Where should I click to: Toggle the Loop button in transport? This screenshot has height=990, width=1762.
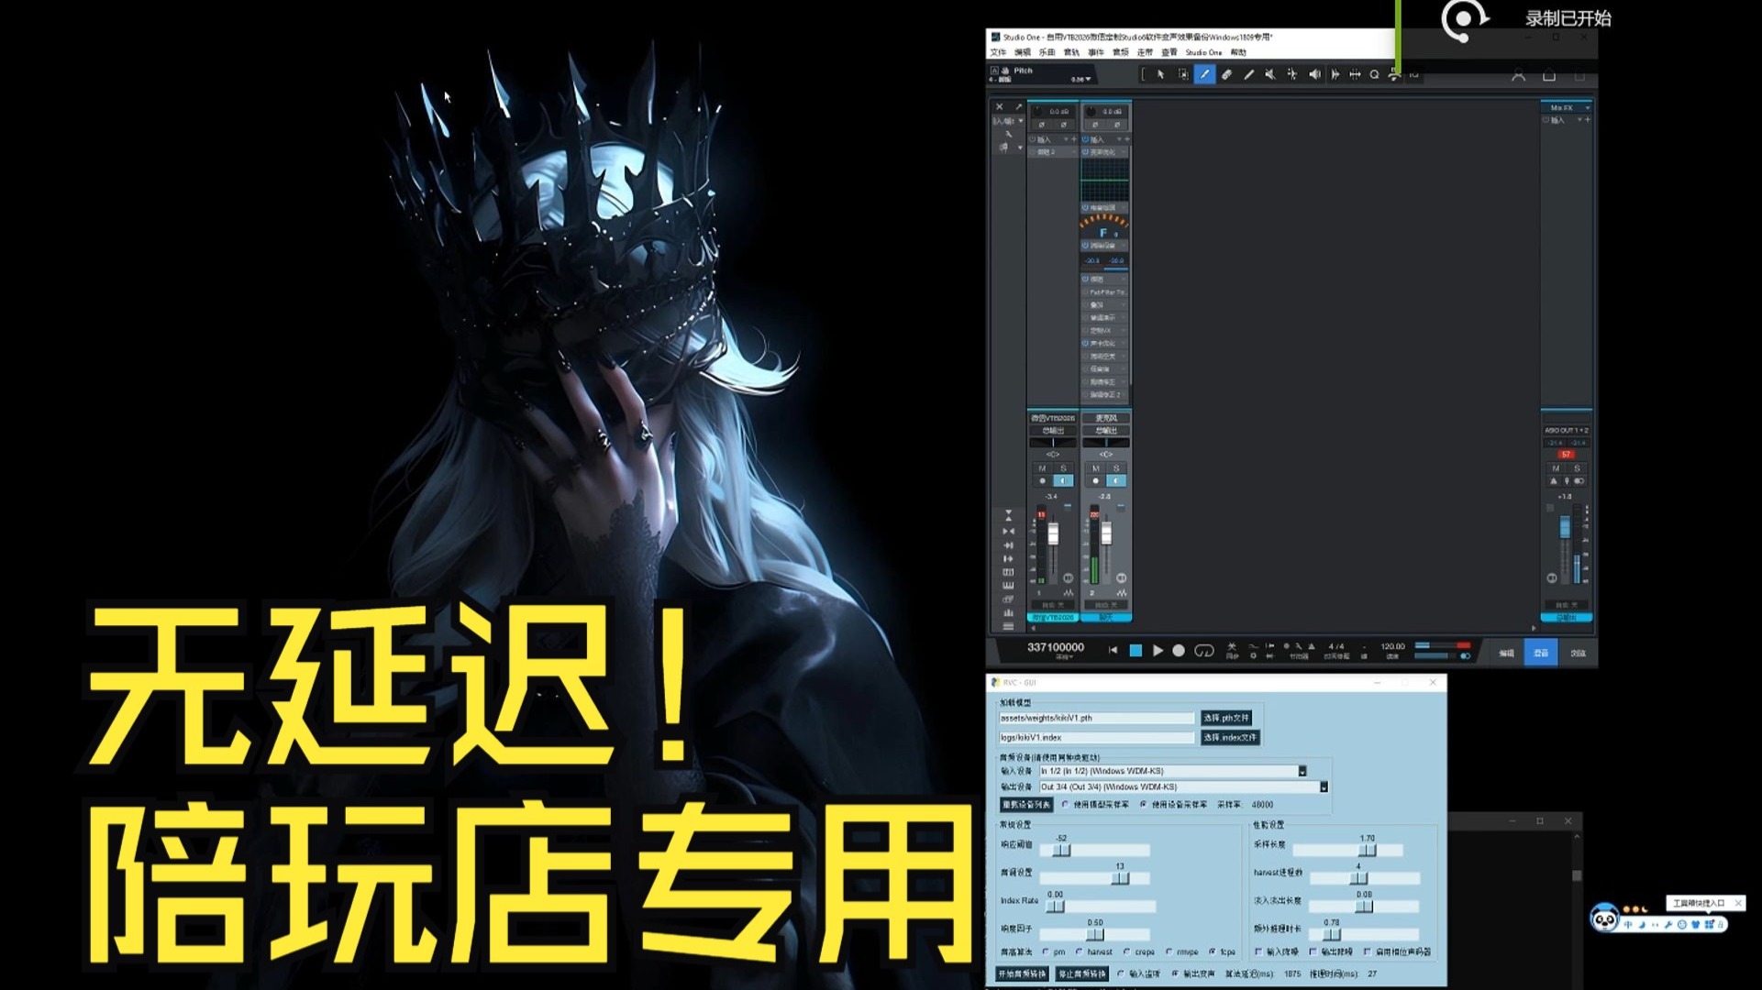pyautogui.click(x=1204, y=650)
